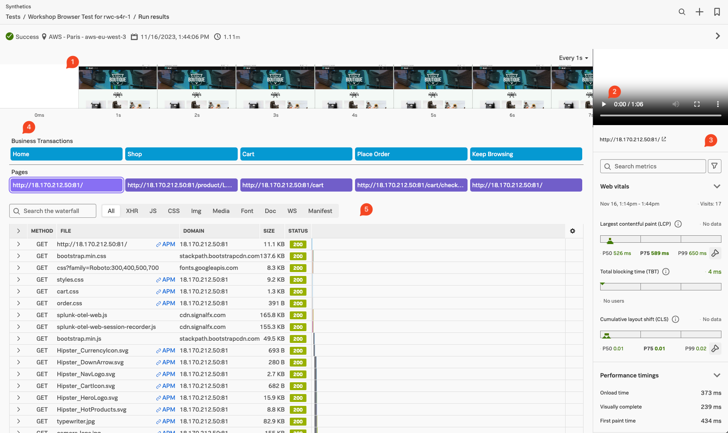Viewport: 728px width, 433px height.
Task: Open video fullscreen mode
Action: 697,104
